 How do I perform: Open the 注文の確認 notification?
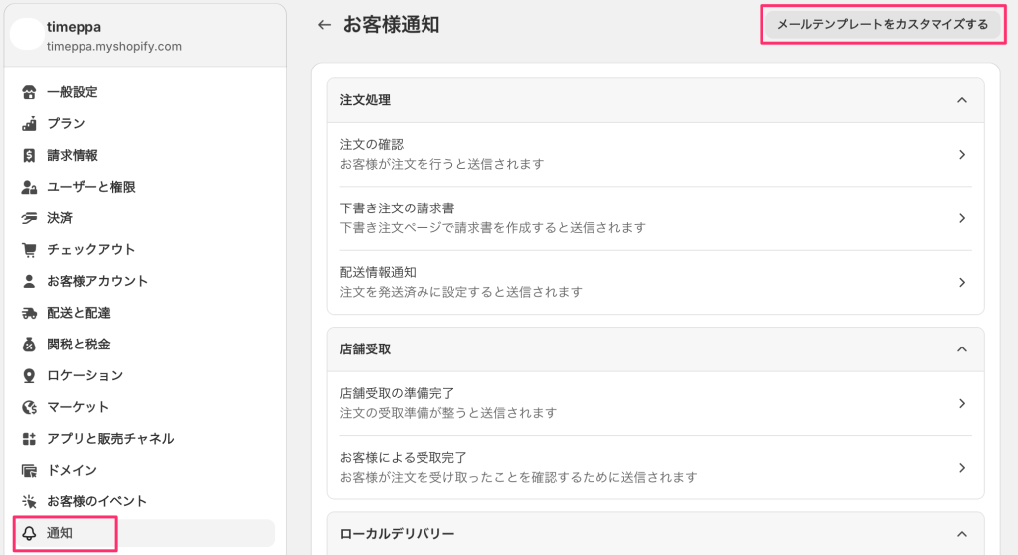click(656, 154)
